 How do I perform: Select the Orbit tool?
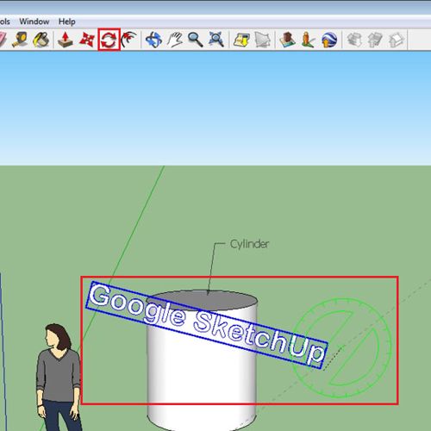(x=153, y=40)
